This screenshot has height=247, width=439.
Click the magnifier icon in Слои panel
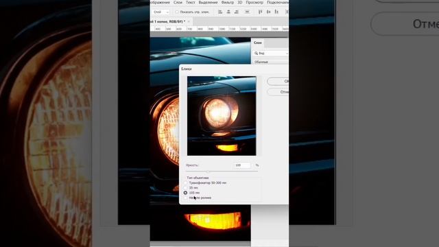pos(256,54)
